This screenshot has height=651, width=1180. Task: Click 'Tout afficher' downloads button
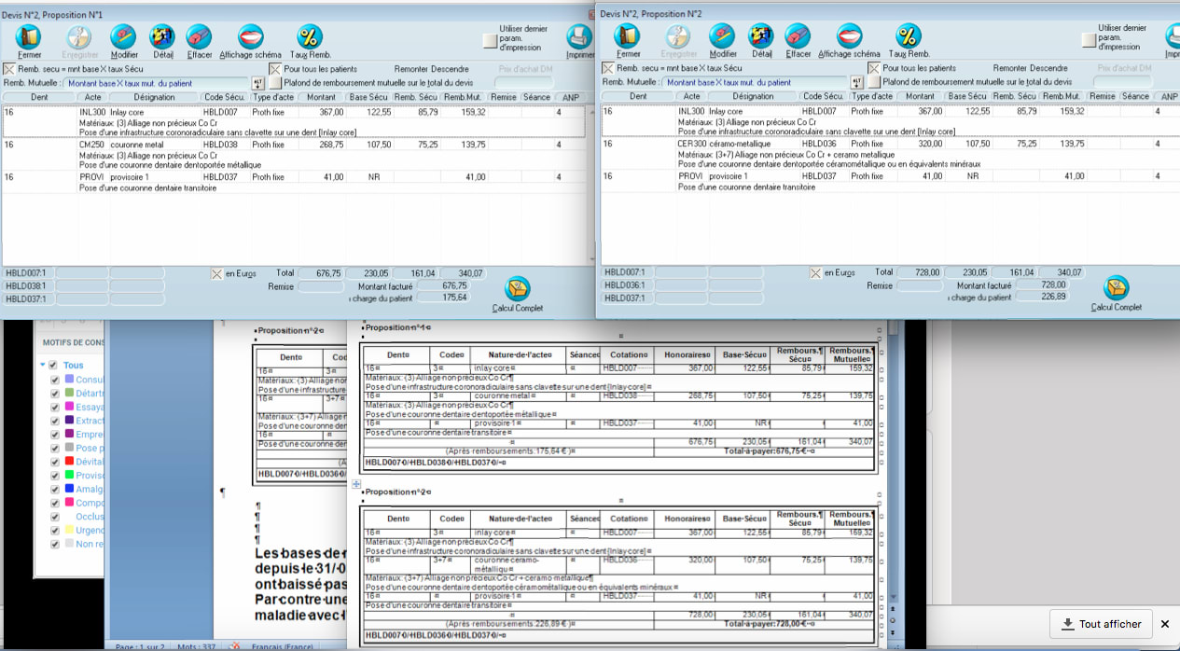[x=1101, y=624]
